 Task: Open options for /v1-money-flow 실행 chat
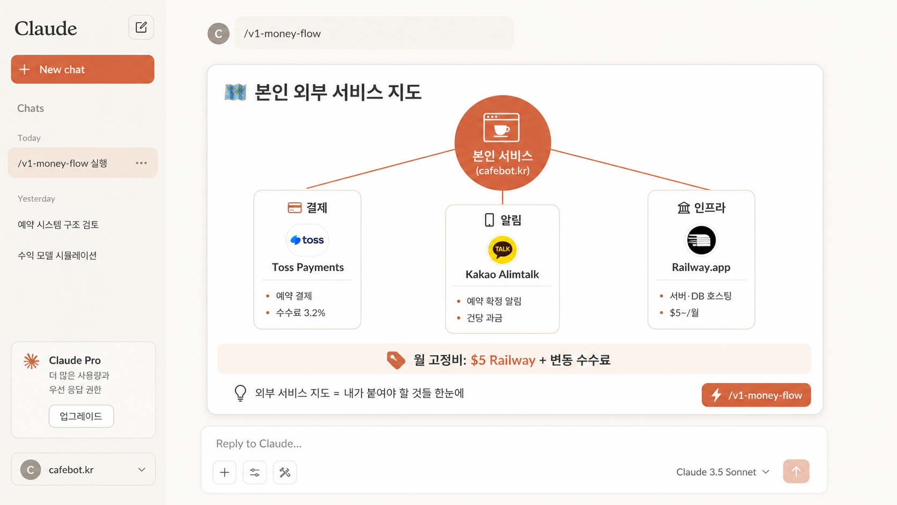point(141,163)
